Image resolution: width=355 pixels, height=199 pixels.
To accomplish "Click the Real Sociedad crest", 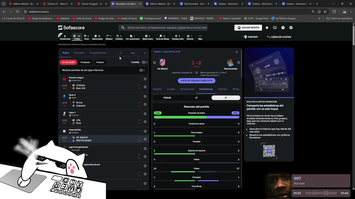I will coord(230,62).
